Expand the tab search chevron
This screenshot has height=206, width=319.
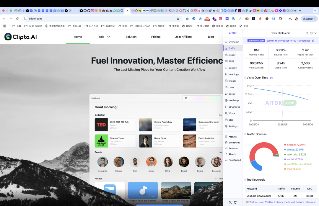[x=315, y=11]
